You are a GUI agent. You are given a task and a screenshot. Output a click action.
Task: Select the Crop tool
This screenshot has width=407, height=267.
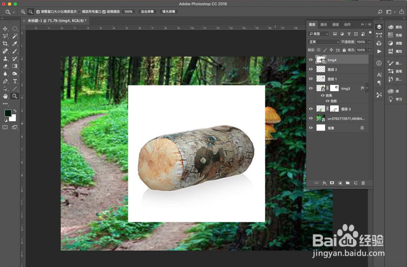click(5, 43)
